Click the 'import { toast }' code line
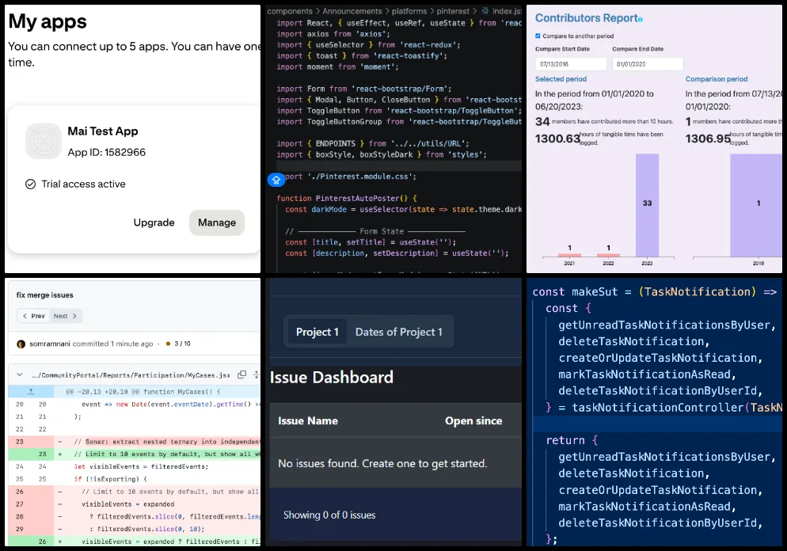This screenshot has height=551, width=787. coord(362,55)
